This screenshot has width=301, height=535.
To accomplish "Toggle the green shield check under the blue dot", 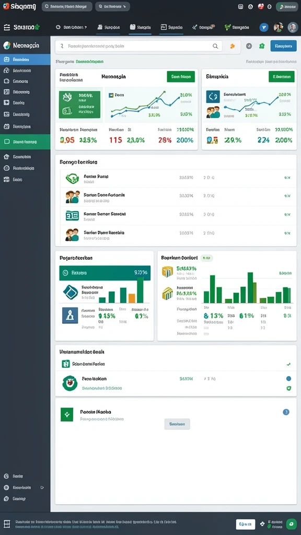I will 288,388.
